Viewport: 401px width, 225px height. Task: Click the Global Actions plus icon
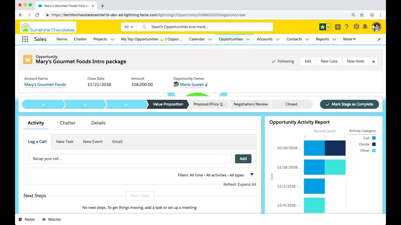tap(338, 27)
